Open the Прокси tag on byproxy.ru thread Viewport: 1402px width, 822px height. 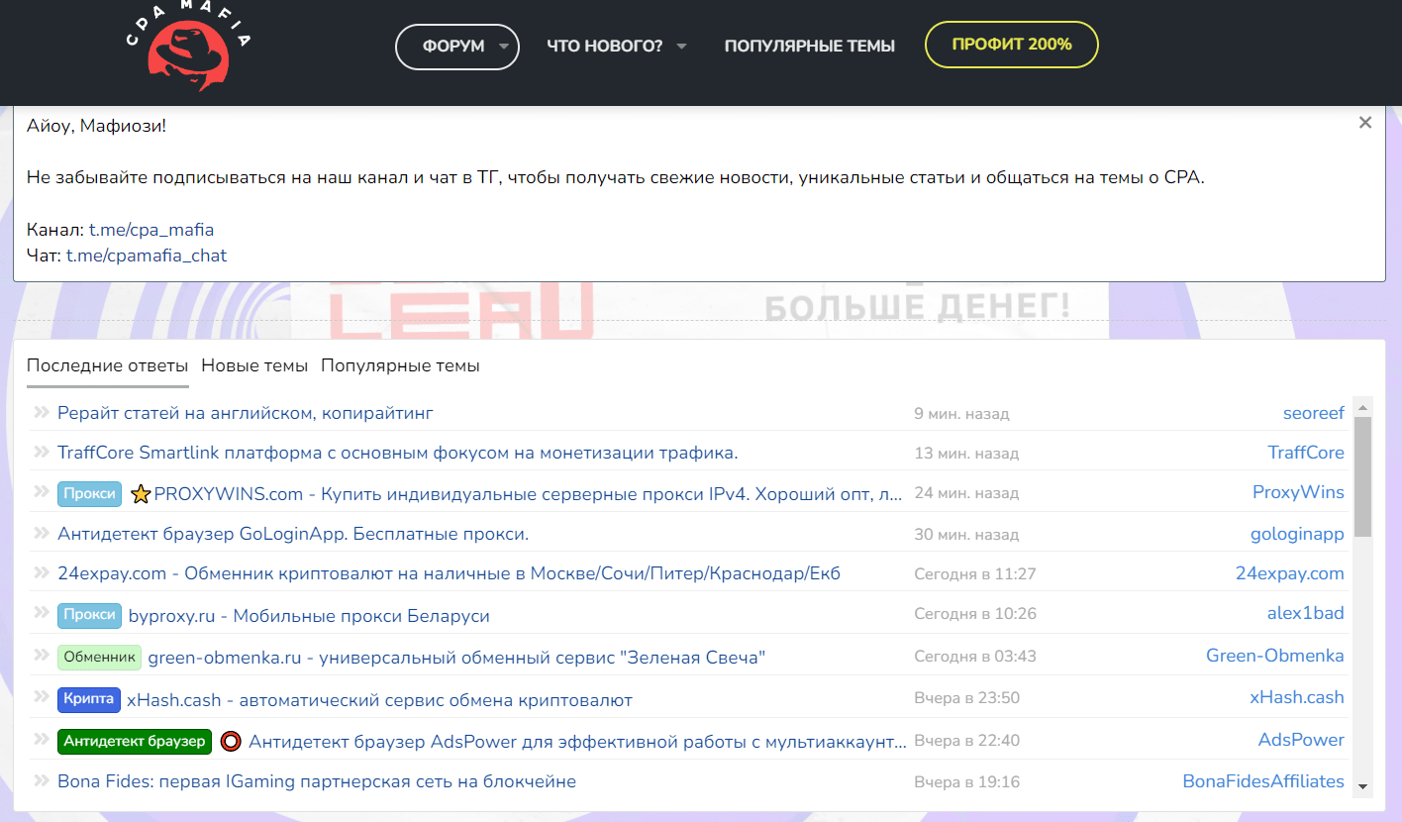coord(89,615)
